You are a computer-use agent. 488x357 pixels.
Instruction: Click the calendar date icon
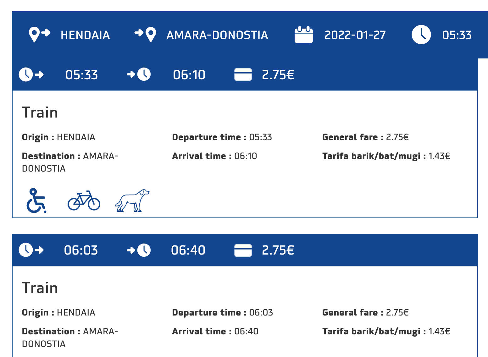click(303, 35)
